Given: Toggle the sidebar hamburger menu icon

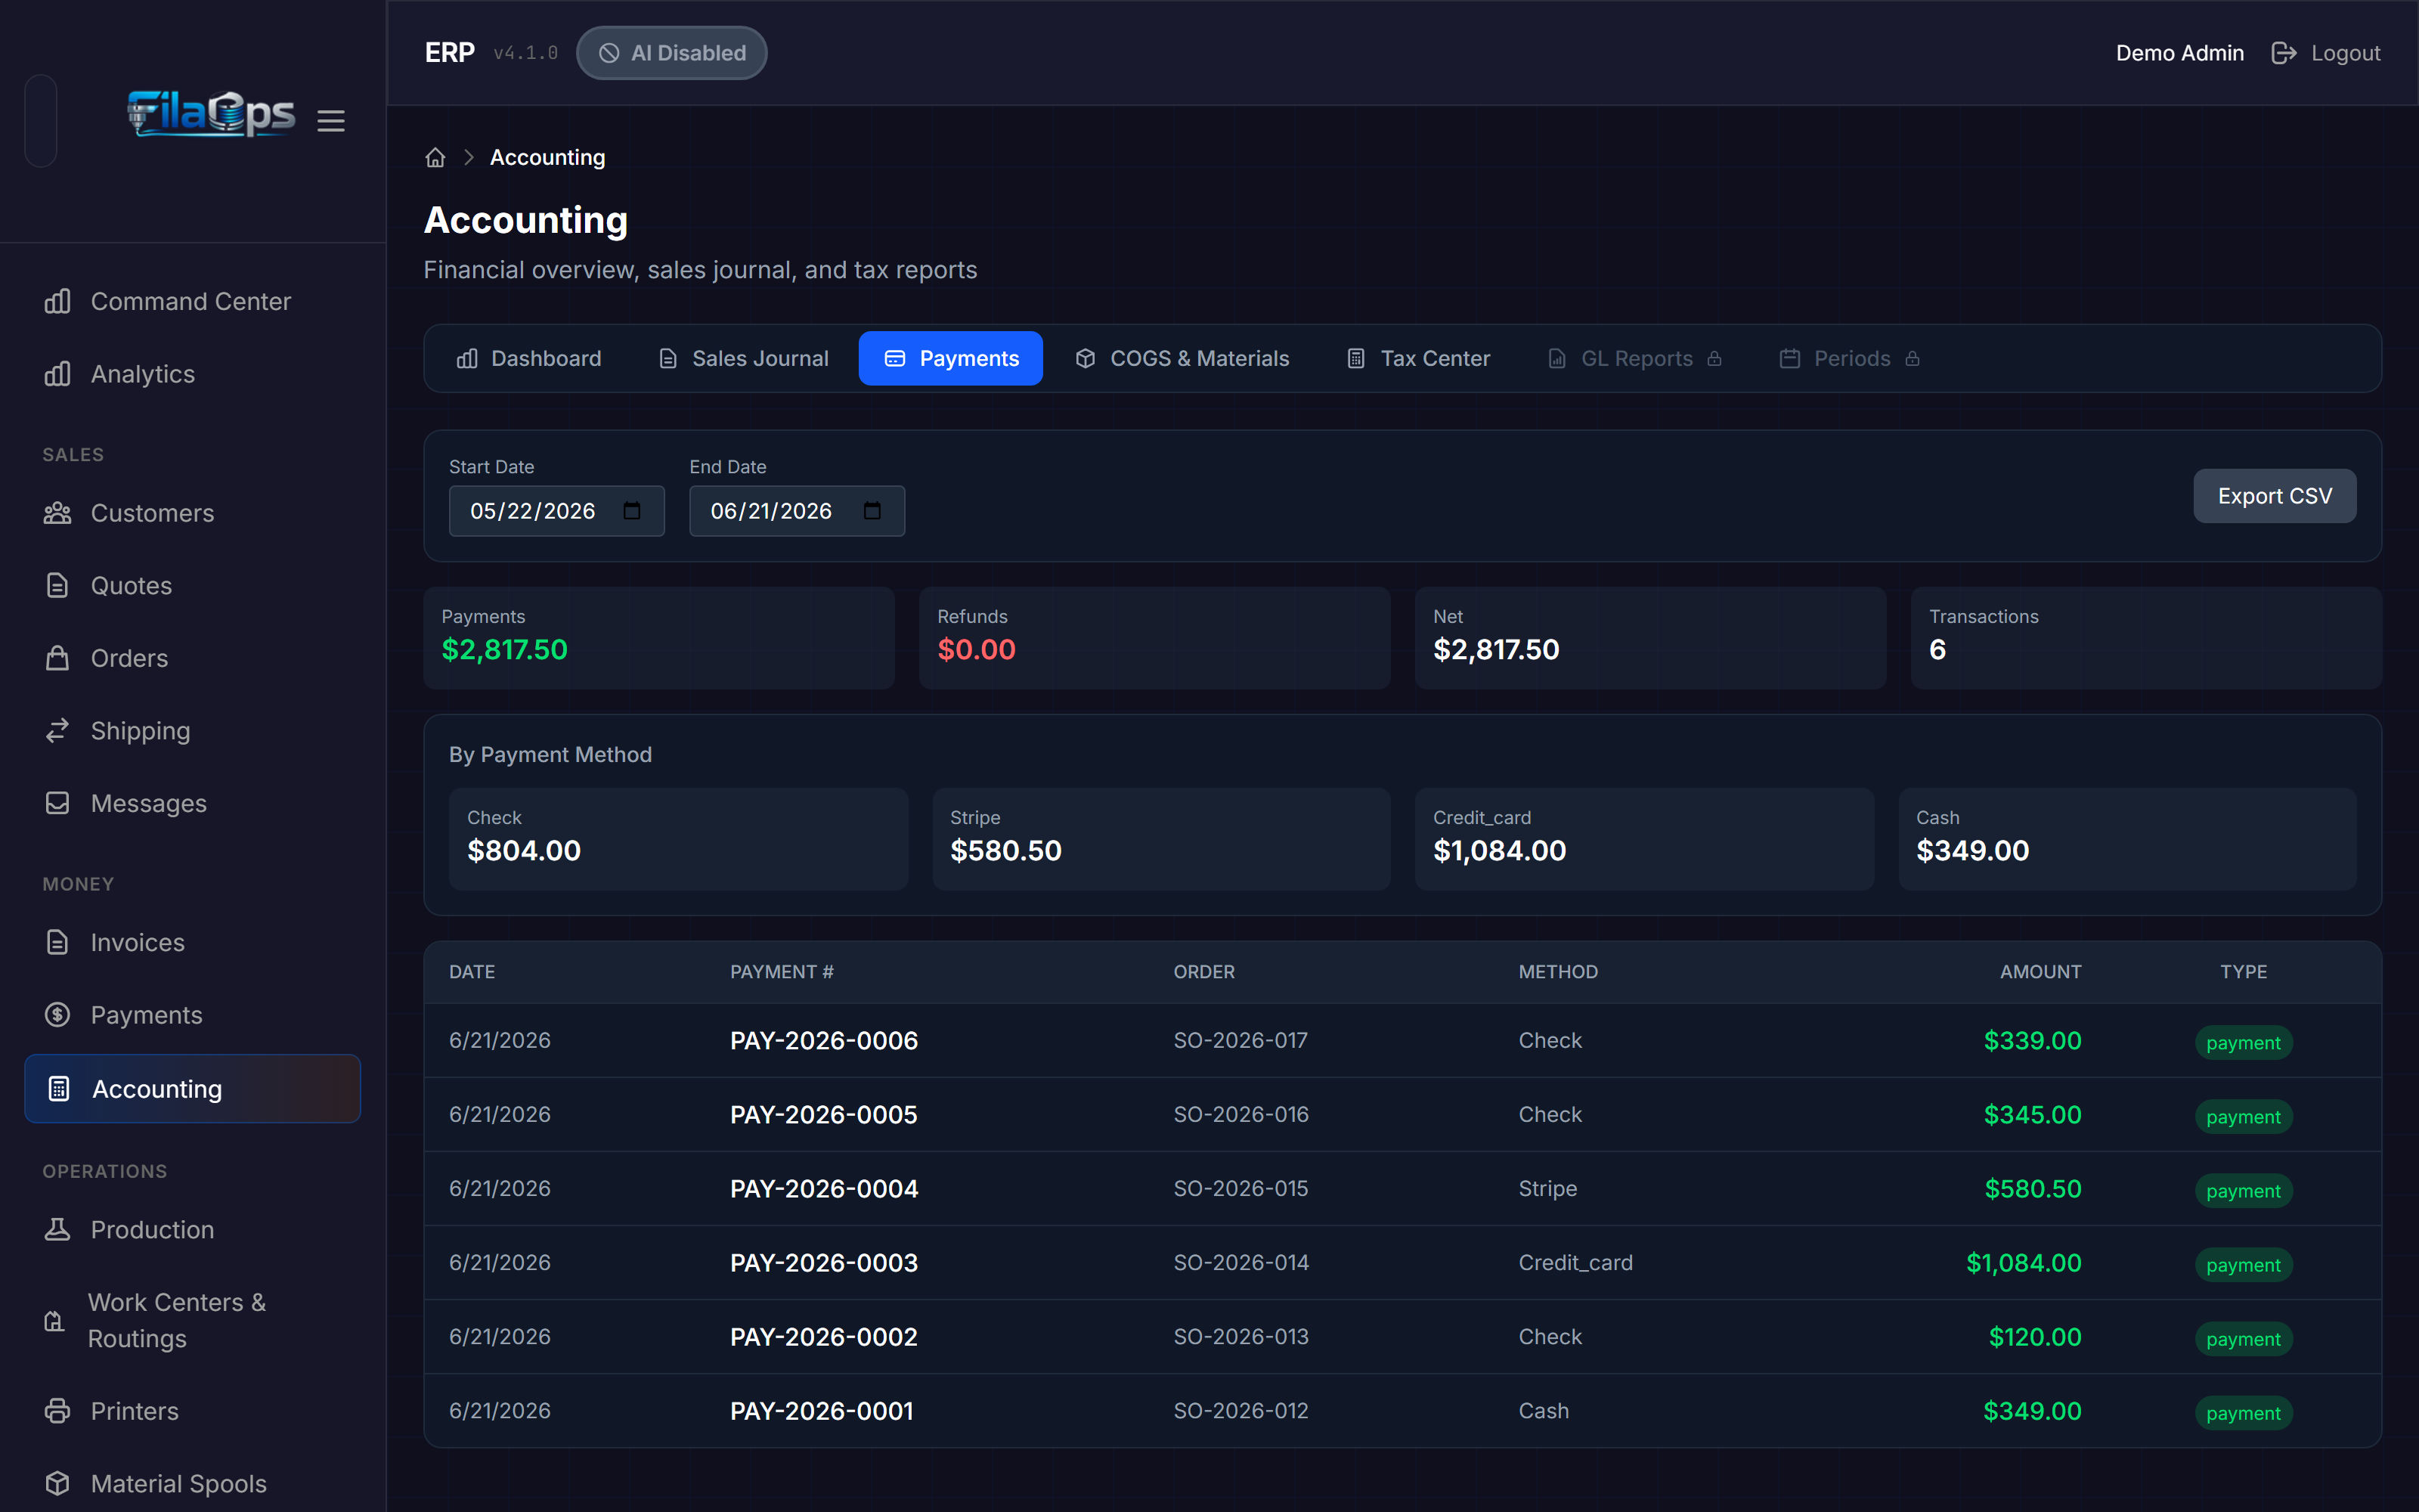Looking at the screenshot, I should click(x=331, y=121).
